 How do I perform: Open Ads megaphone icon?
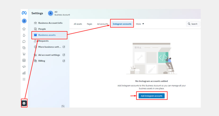pyautogui.click(x=24, y=67)
